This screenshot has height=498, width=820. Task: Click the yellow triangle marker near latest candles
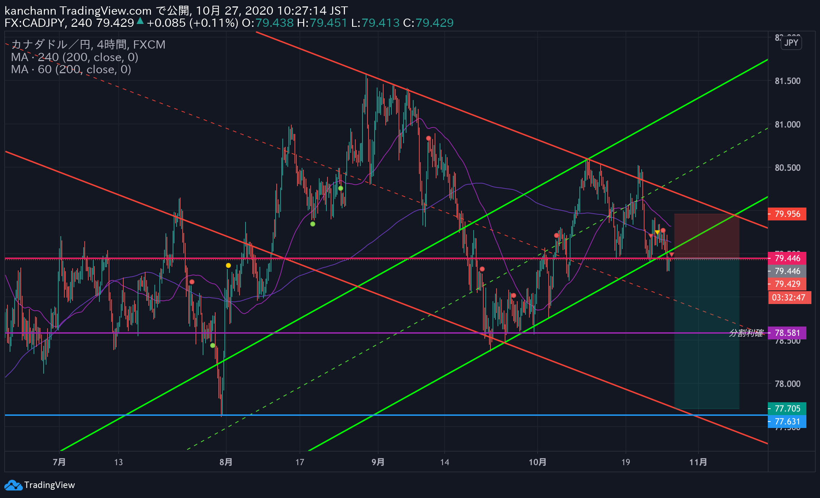pyautogui.click(x=657, y=233)
